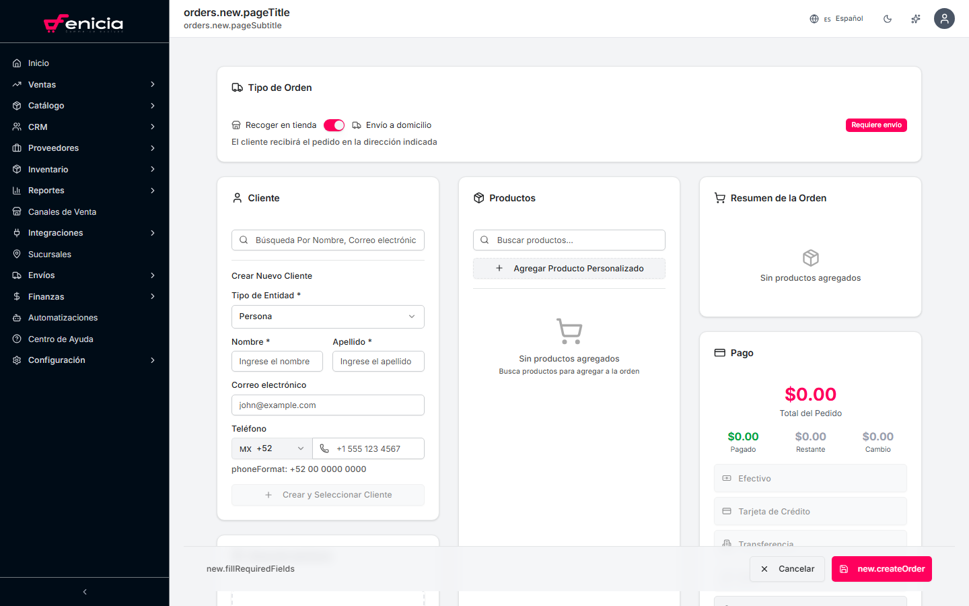Click the magnifier icon in product search
The image size is (969, 606).
[485, 240]
